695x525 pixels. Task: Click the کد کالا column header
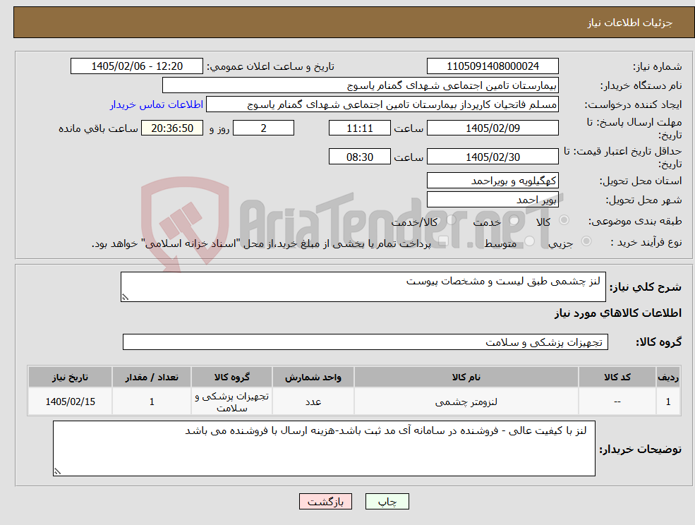coord(617,377)
